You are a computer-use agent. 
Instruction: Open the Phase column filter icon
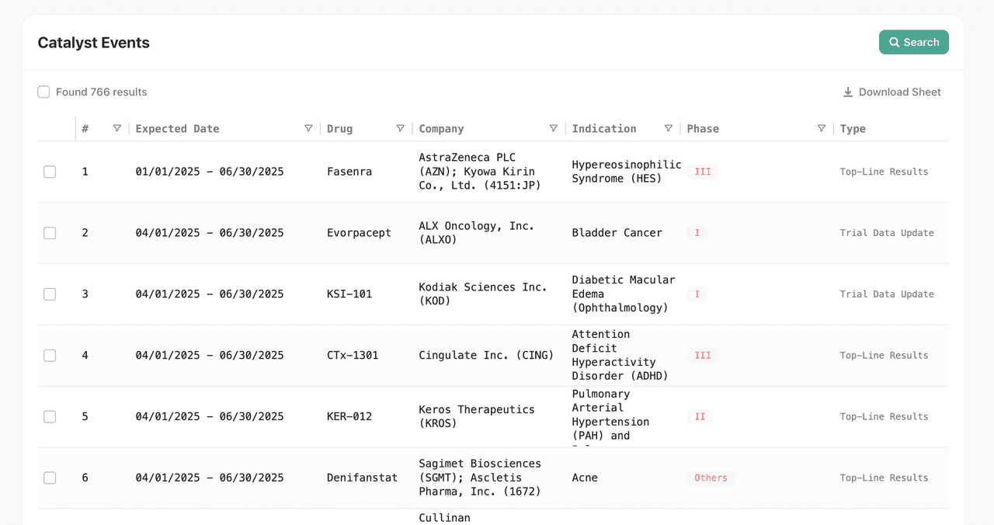click(x=822, y=129)
